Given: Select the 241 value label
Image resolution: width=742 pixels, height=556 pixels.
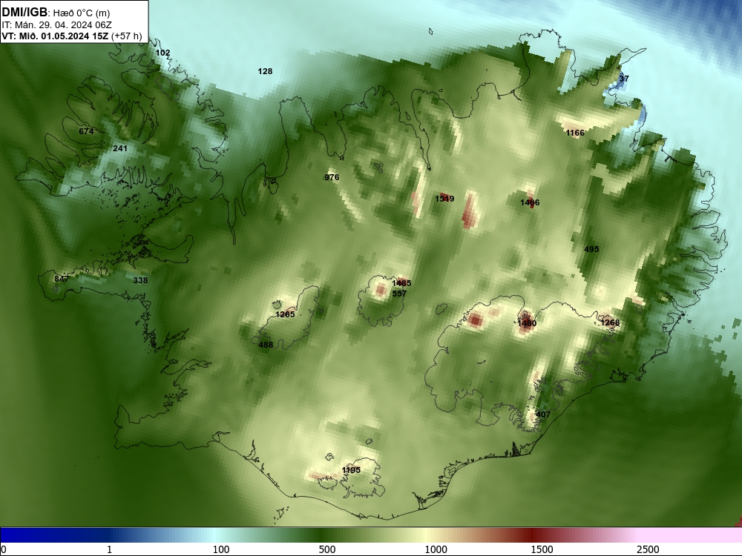Looking at the screenshot, I should click(120, 148).
